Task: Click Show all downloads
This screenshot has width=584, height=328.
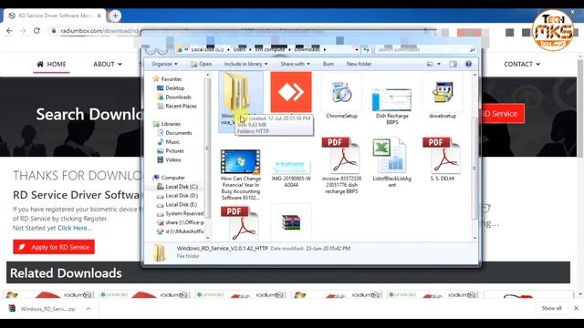Action: (x=551, y=308)
